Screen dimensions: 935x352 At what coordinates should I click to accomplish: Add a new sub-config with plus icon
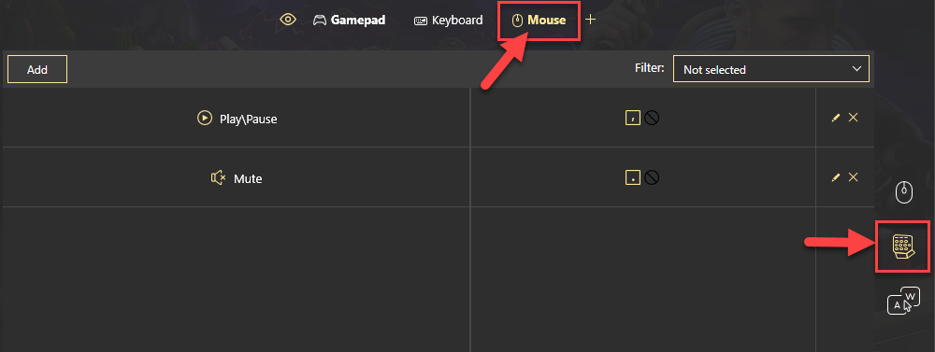click(x=590, y=20)
